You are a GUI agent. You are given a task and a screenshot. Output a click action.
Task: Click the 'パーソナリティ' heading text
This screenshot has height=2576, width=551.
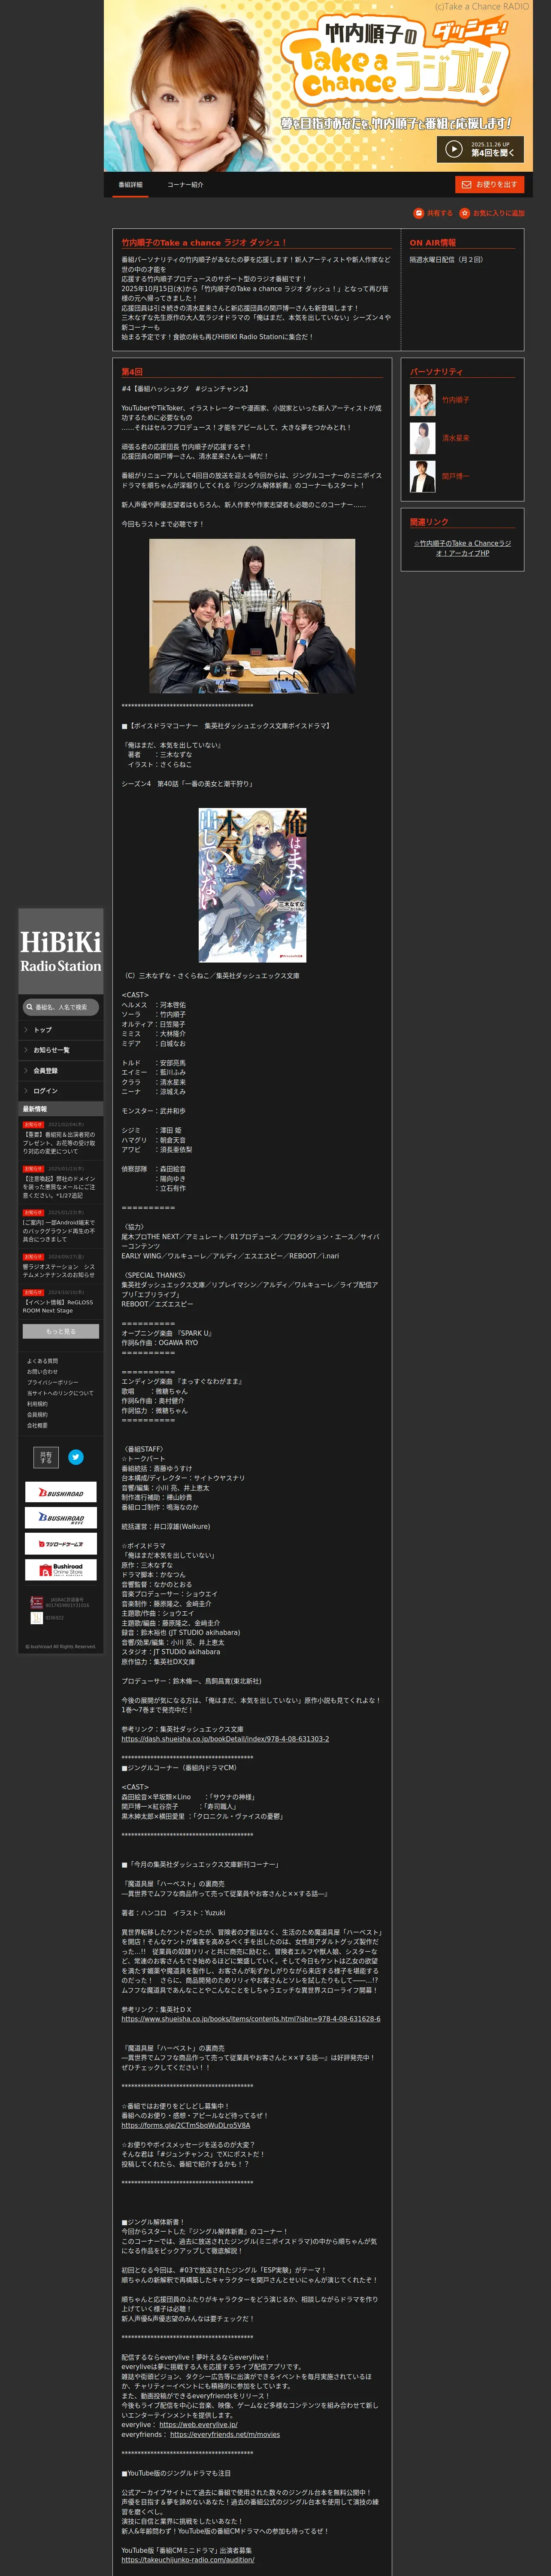(x=436, y=372)
